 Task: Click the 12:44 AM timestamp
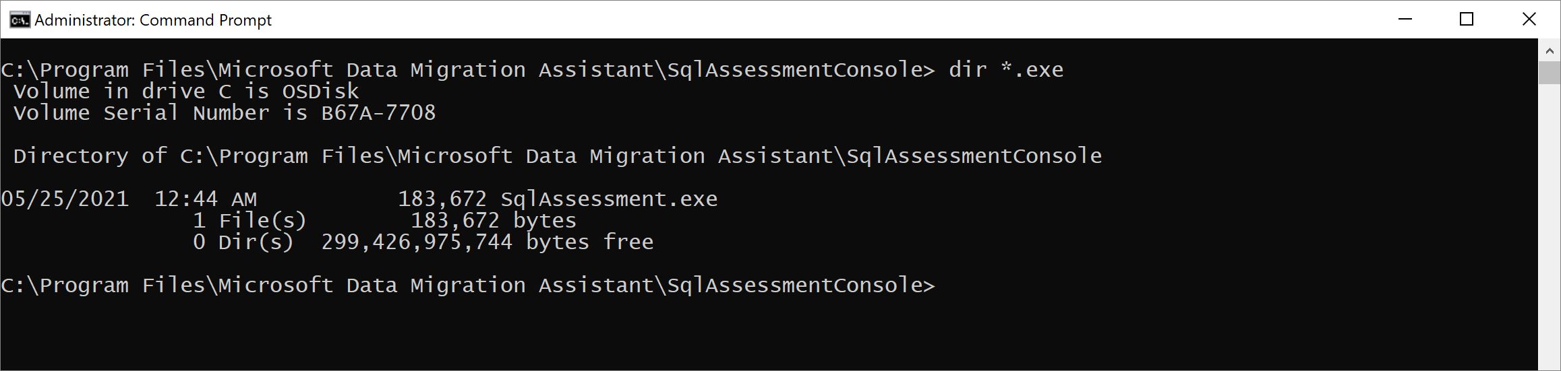206,199
